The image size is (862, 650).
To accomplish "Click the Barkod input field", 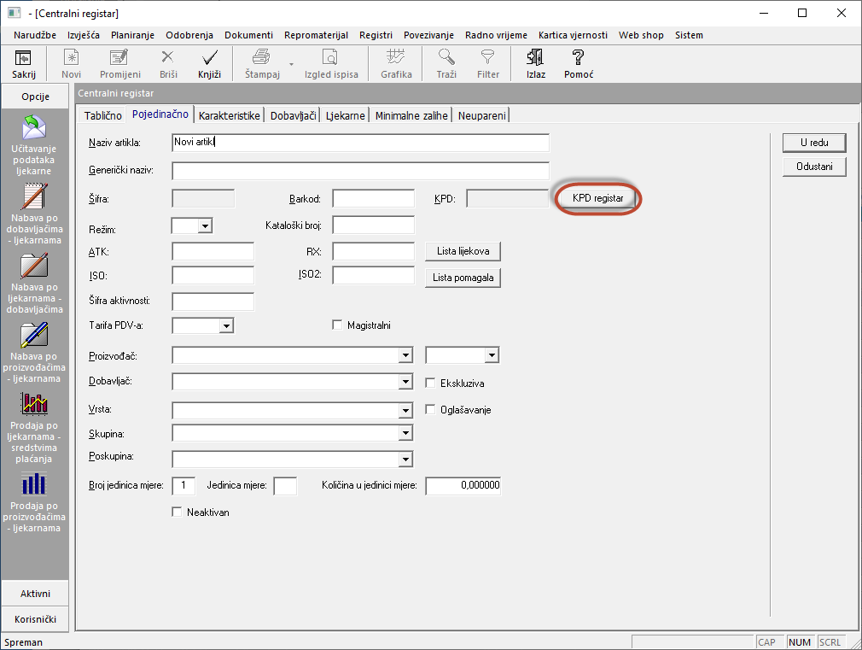I will pos(373,199).
